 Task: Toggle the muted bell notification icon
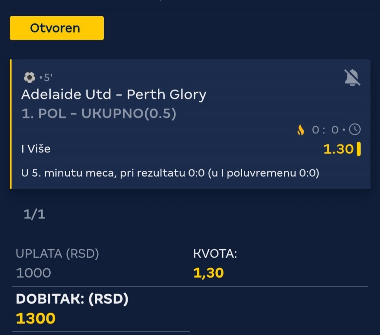point(352,77)
